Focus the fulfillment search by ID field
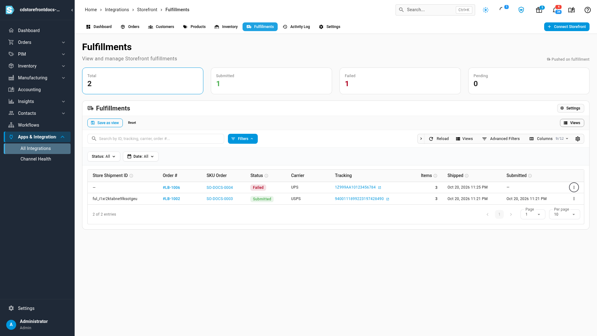Viewport: 597px width, 336px height. coord(156,139)
